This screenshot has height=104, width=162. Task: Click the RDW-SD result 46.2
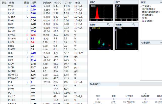coord(33,78)
